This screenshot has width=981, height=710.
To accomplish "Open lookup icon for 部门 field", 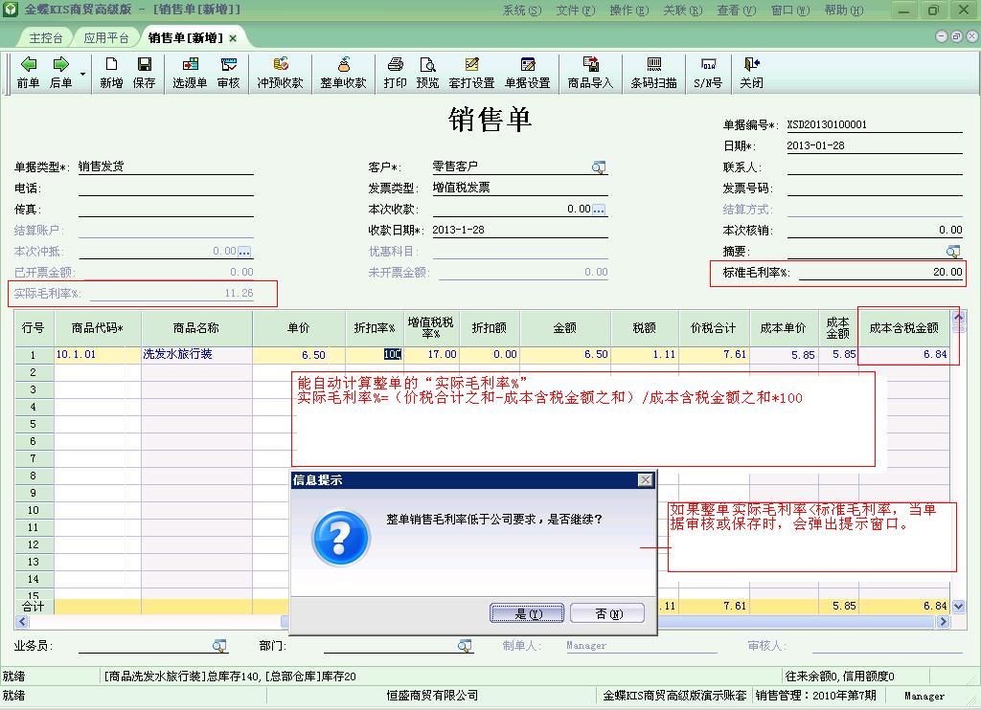I will pyautogui.click(x=465, y=646).
